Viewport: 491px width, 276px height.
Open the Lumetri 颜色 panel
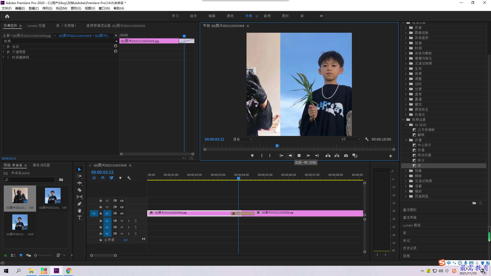pyautogui.click(x=412, y=225)
